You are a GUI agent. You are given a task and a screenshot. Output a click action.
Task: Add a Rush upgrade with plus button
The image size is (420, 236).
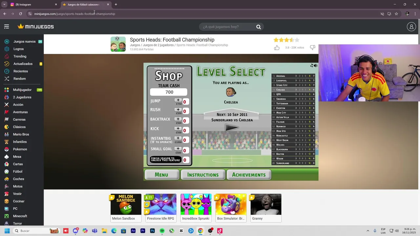(178, 110)
